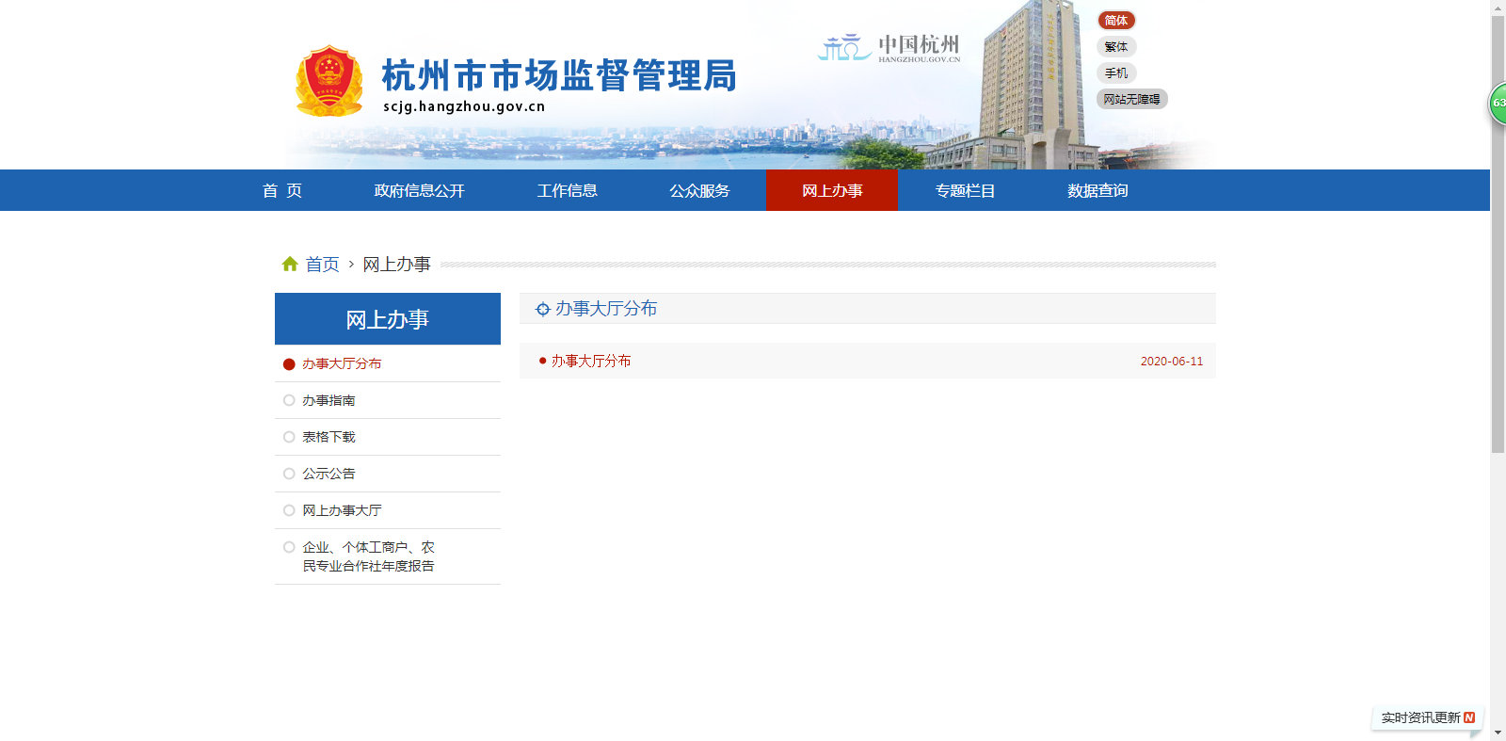
Task: Click the green floating badge icon
Action: [1497, 104]
